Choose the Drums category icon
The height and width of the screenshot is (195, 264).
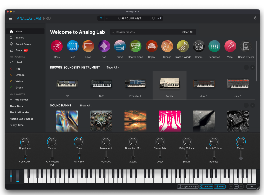click(198, 46)
